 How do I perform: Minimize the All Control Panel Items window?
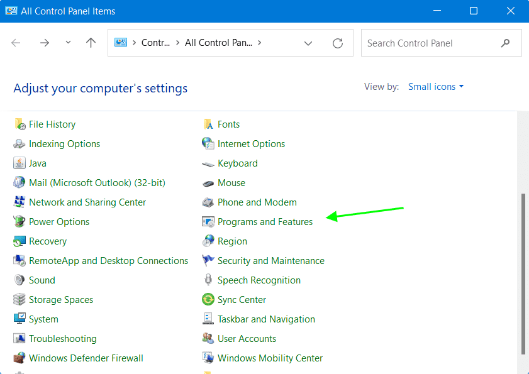click(437, 11)
